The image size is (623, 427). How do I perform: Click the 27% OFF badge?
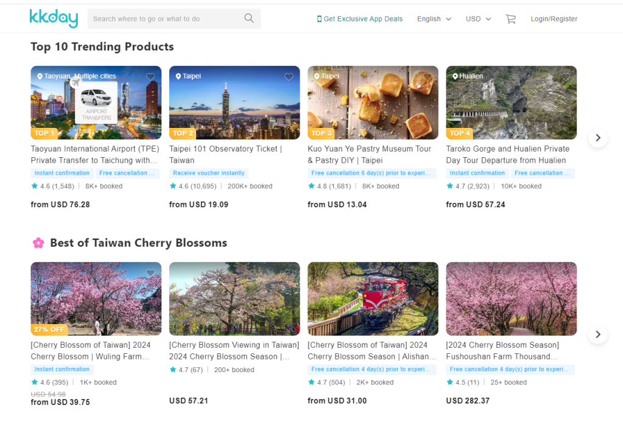click(x=49, y=329)
